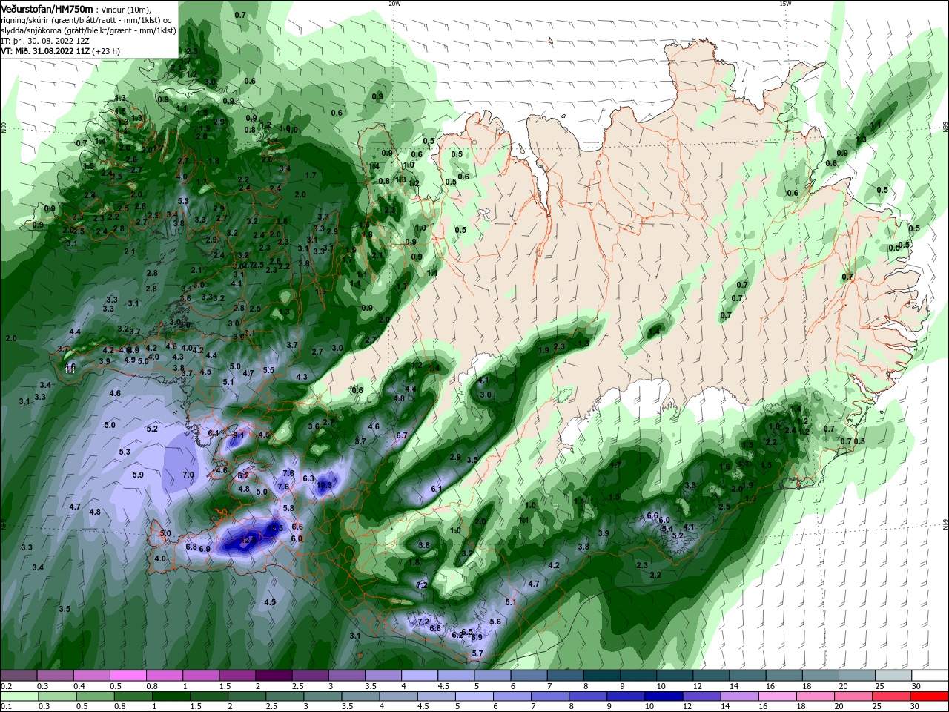Pick the pale grey 25 snow legend swatch
This screenshot has height=712, width=949.
[x=893, y=676]
